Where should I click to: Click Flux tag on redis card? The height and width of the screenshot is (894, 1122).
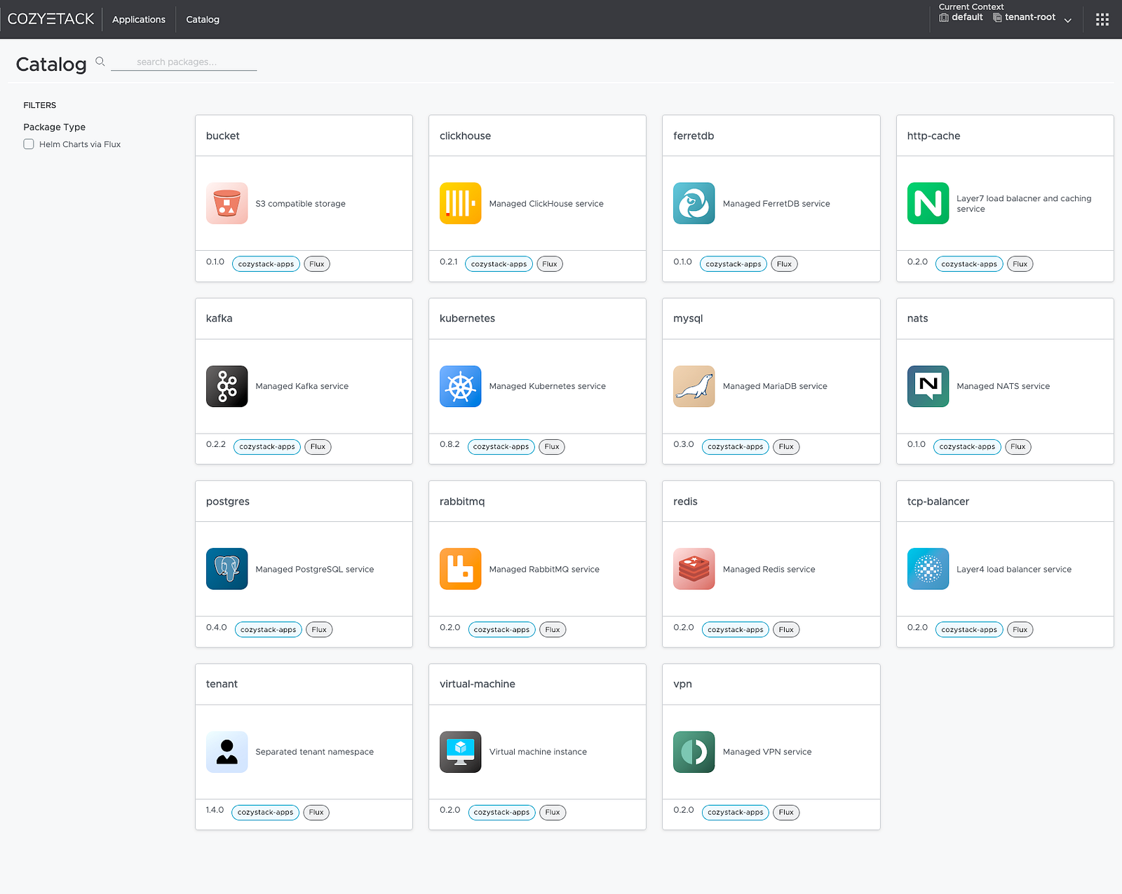786,630
